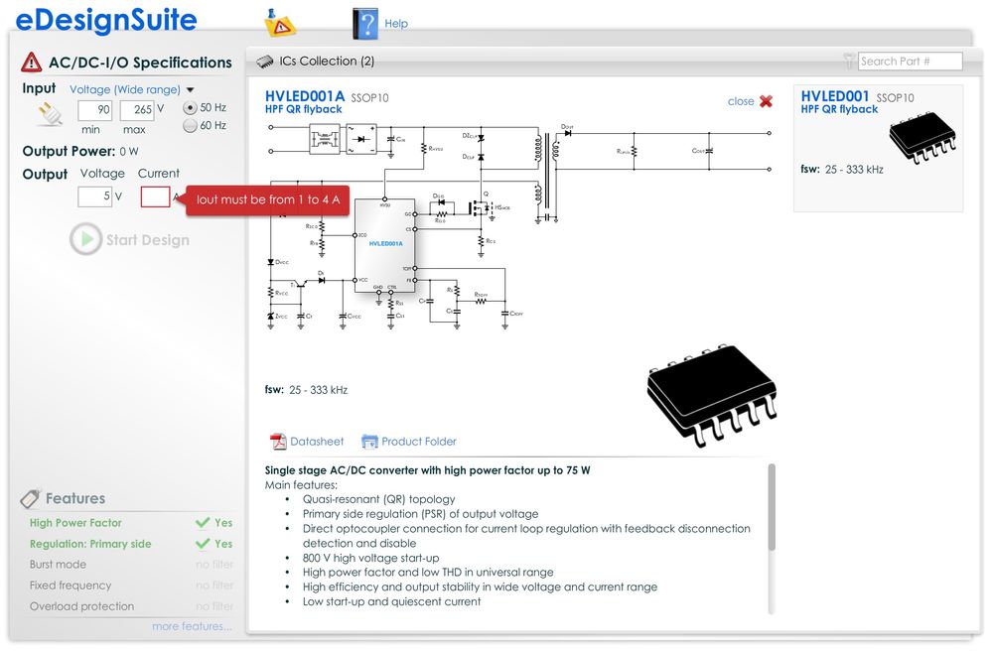The width and height of the screenshot is (992, 652).
Task: Click the 'fsw: 25 - 333 kHz' text under schematic
Action: (306, 390)
